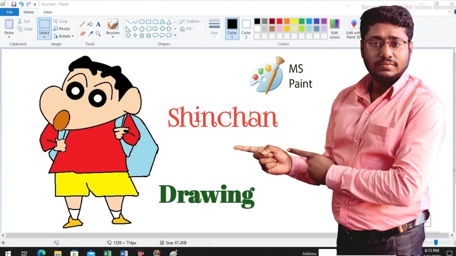Set Color 2 as active
This screenshot has width=456, height=256.
pos(246,28)
